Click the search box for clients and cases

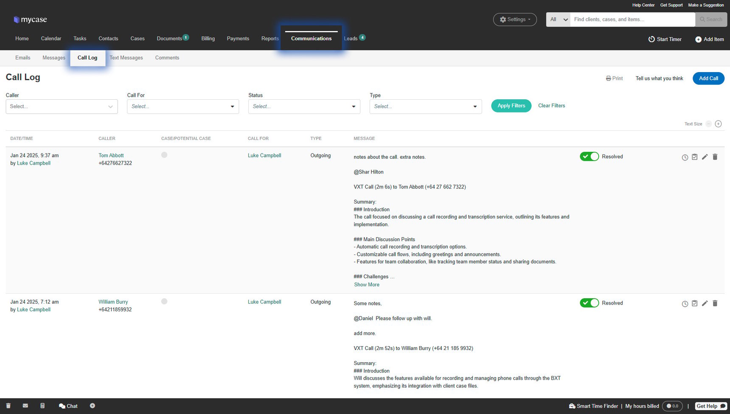pos(632,20)
